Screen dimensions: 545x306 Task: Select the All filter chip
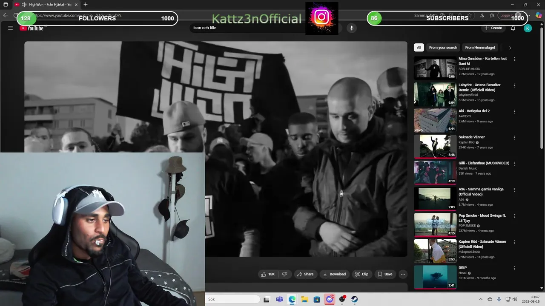click(419, 48)
